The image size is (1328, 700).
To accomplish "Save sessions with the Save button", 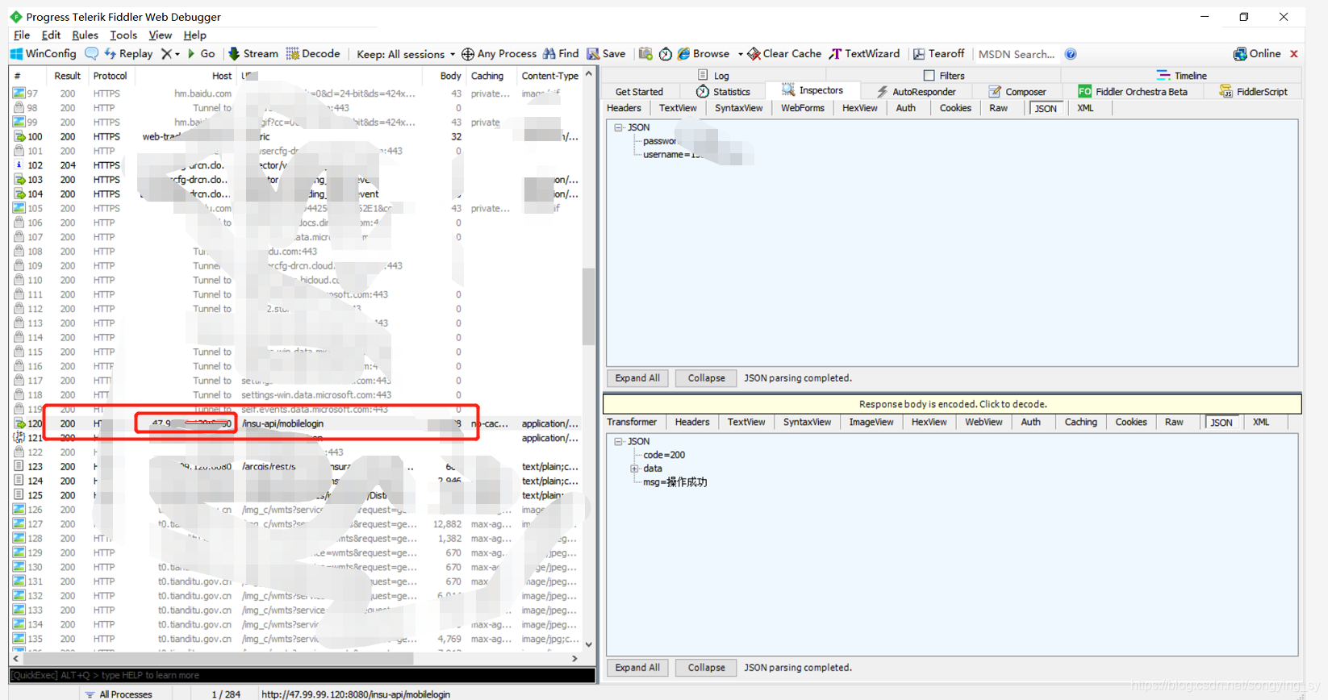I will click(606, 54).
